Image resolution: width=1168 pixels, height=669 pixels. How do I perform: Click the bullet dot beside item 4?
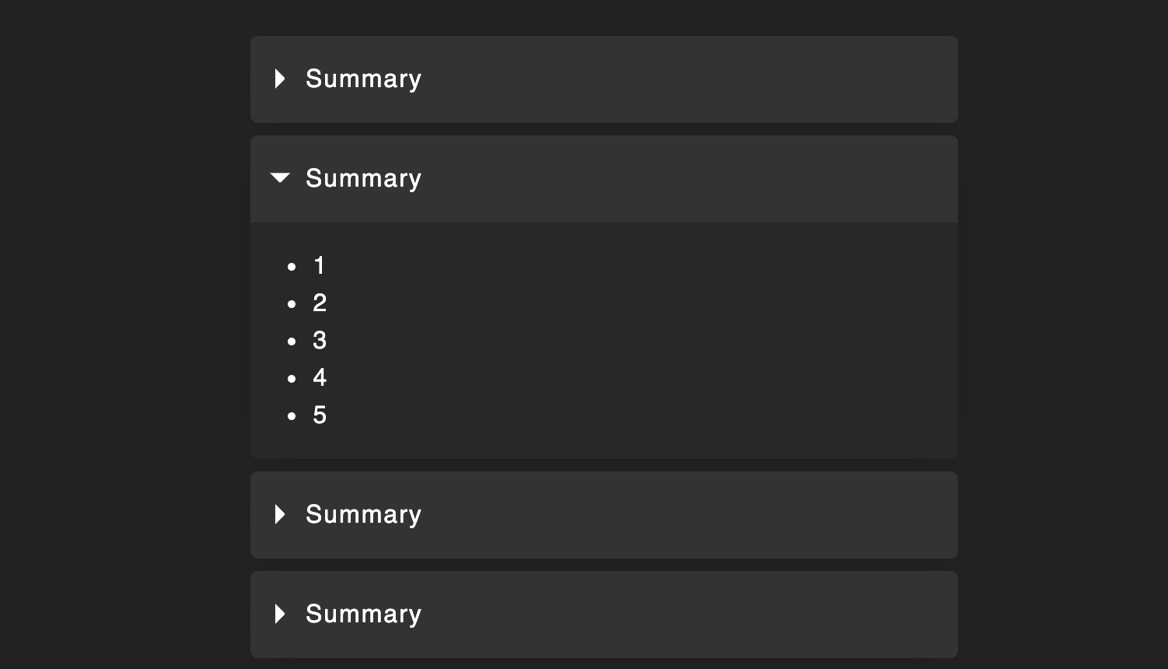292,379
